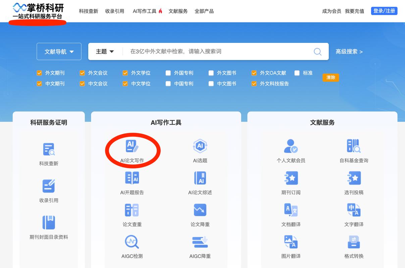
Task: Click the 我要充值 link
Action: coord(355,11)
